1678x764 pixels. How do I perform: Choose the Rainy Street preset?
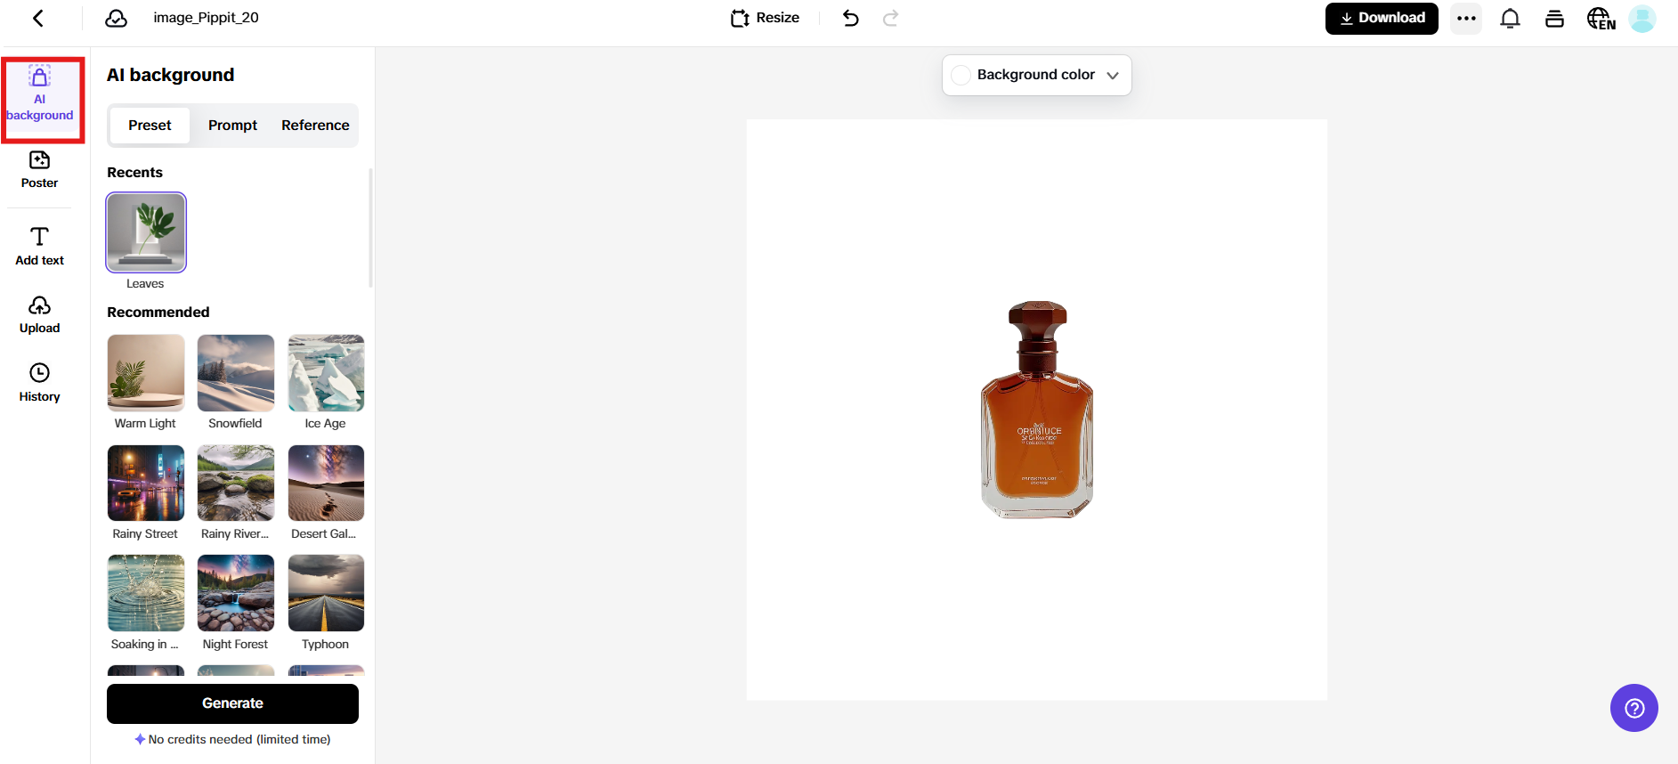tap(146, 484)
